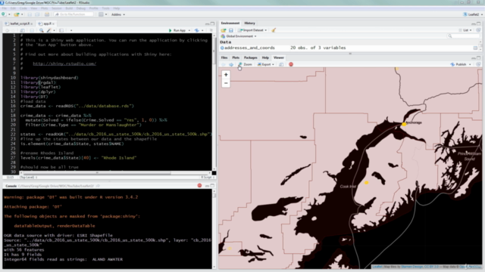Viewport: 485px width, 272px height.
Task: Close the app.R tab
Action: tap(54, 23)
